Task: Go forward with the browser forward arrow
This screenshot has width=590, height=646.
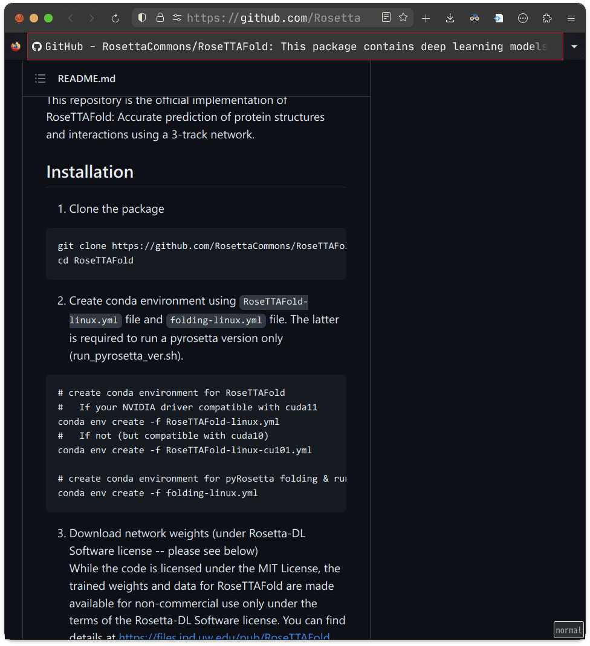Action: (x=91, y=18)
